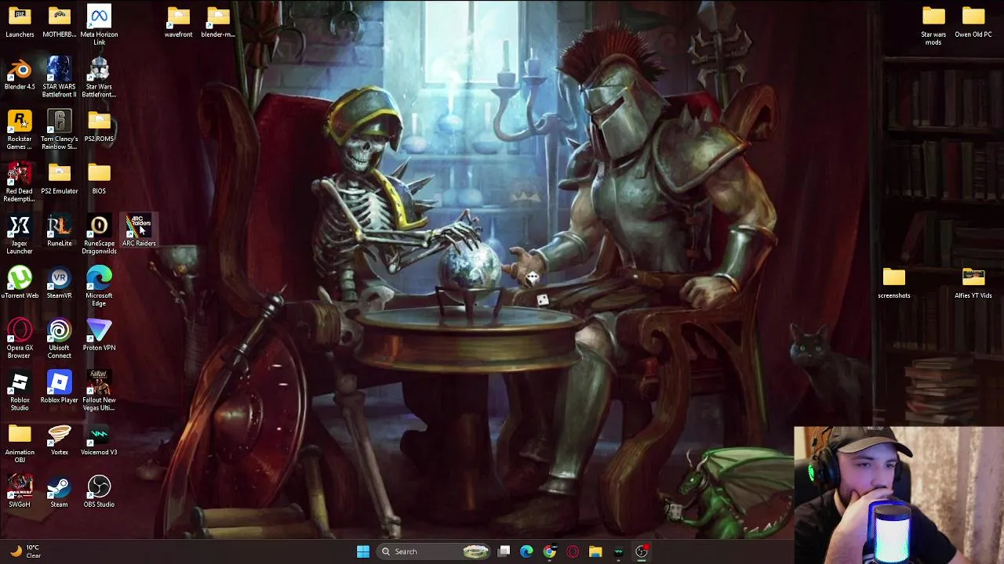Open Alfies YT Vids folder
1004x564 pixels.
tap(973, 284)
